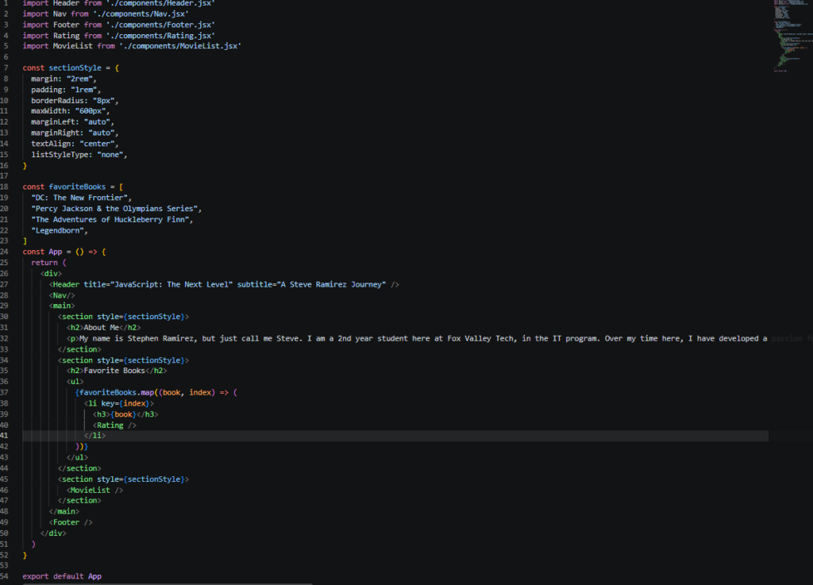Screen dimensions: 813x585
Task: Click the marginLeft: "auto" property
Action: [x=72, y=121]
